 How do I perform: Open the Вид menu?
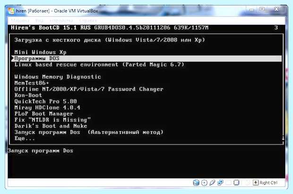[x=40, y=20]
